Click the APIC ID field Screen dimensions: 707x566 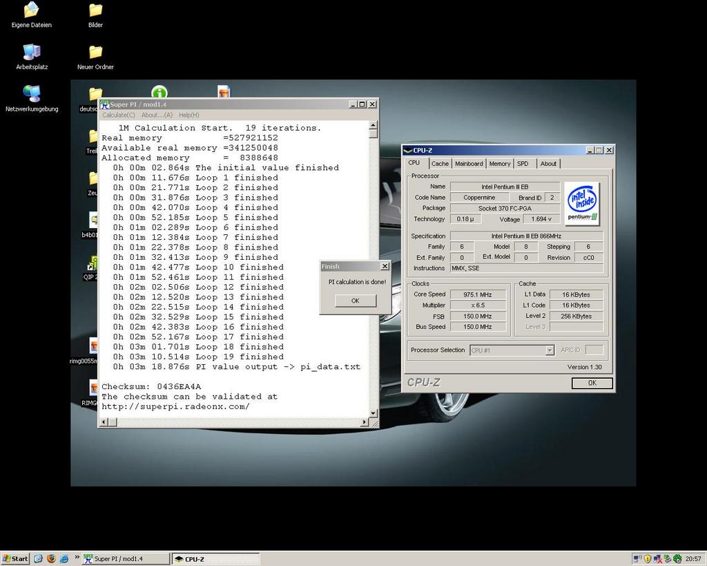pos(594,350)
